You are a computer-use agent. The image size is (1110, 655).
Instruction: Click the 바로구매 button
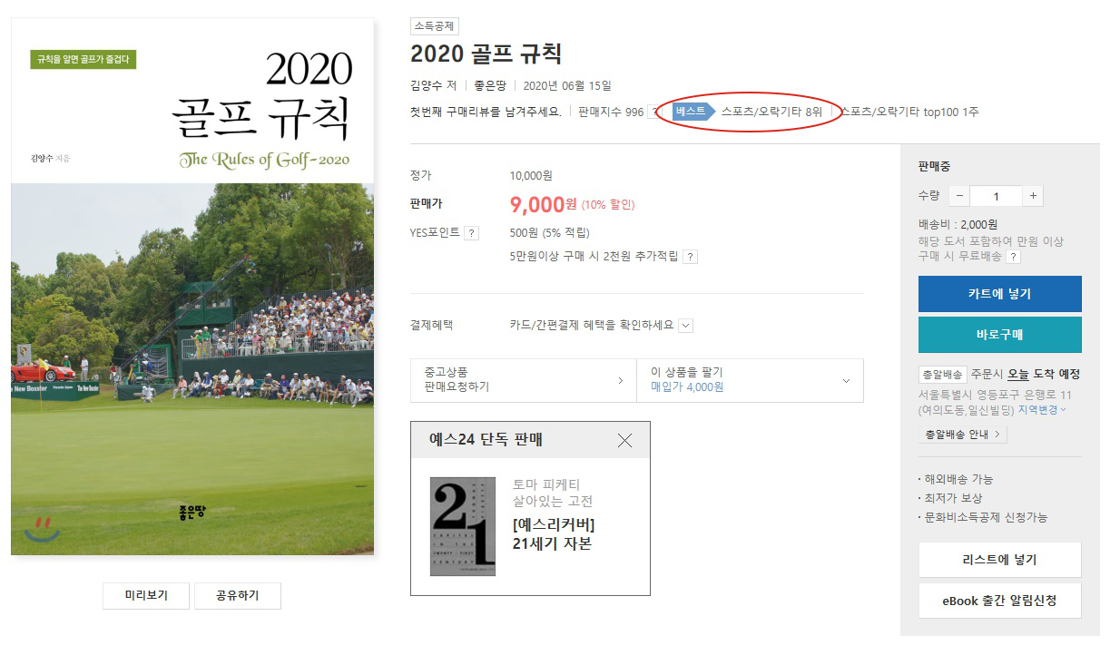(999, 335)
